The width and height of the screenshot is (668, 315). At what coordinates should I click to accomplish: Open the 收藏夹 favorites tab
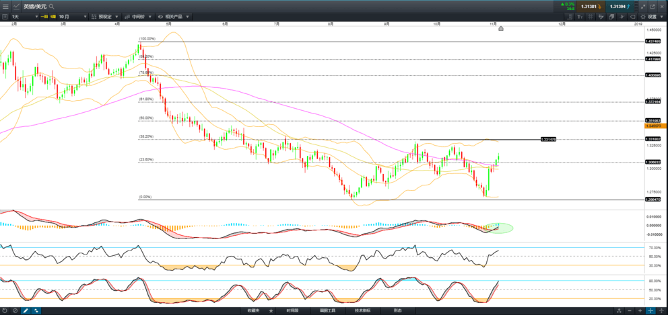253,311
